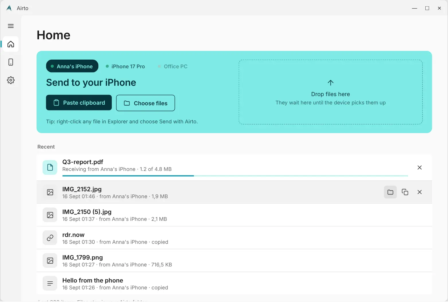
Task: Click the Hello from the phone text icon
Action: (50, 283)
